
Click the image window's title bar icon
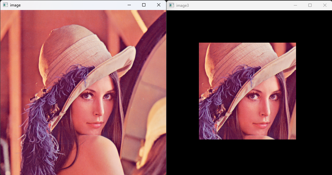point(5,5)
